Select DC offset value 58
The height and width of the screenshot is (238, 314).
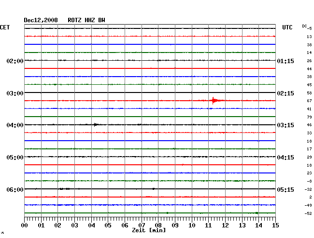(309, 93)
